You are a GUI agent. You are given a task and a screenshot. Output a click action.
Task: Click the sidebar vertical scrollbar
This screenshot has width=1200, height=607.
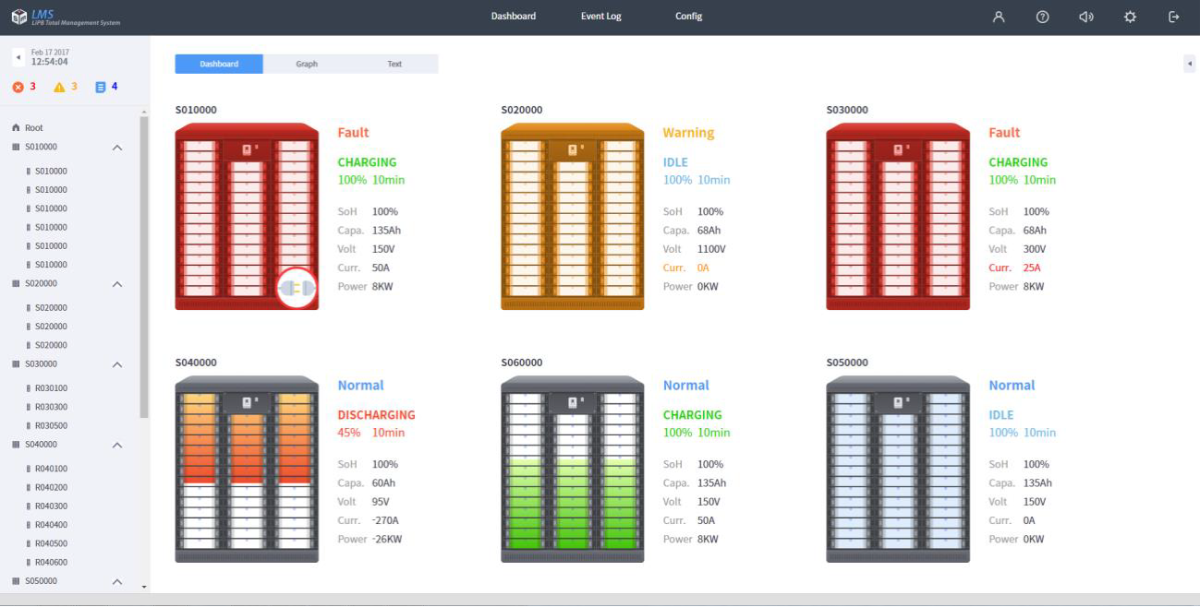point(143,268)
